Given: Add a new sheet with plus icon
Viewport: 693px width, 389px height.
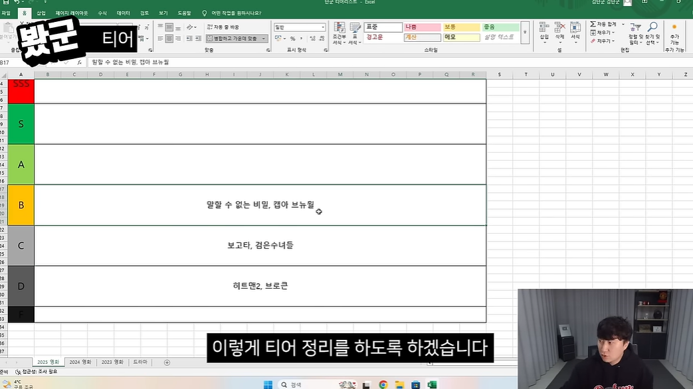Looking at the screenshot, I should pos(167,362).
